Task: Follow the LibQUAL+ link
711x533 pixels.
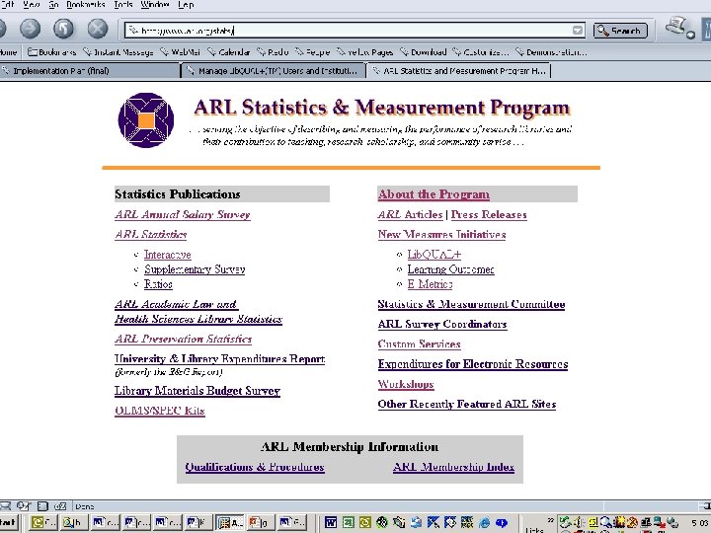Action: tap(434, 255)
